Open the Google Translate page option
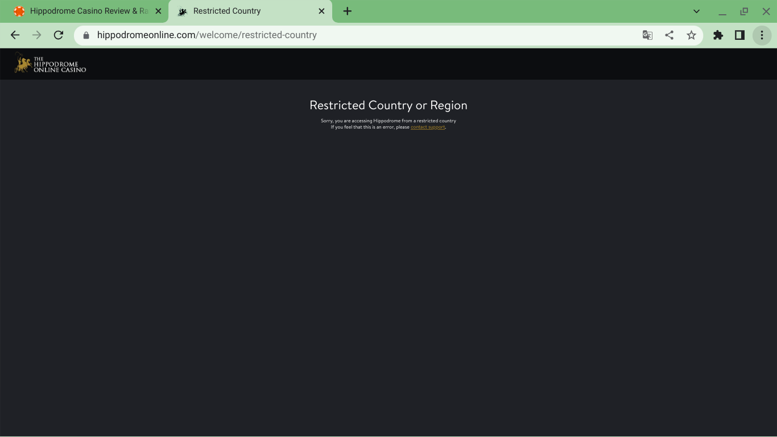Viewport: 777px width, 437px height. pyautogui.click(x=647, y=35)
